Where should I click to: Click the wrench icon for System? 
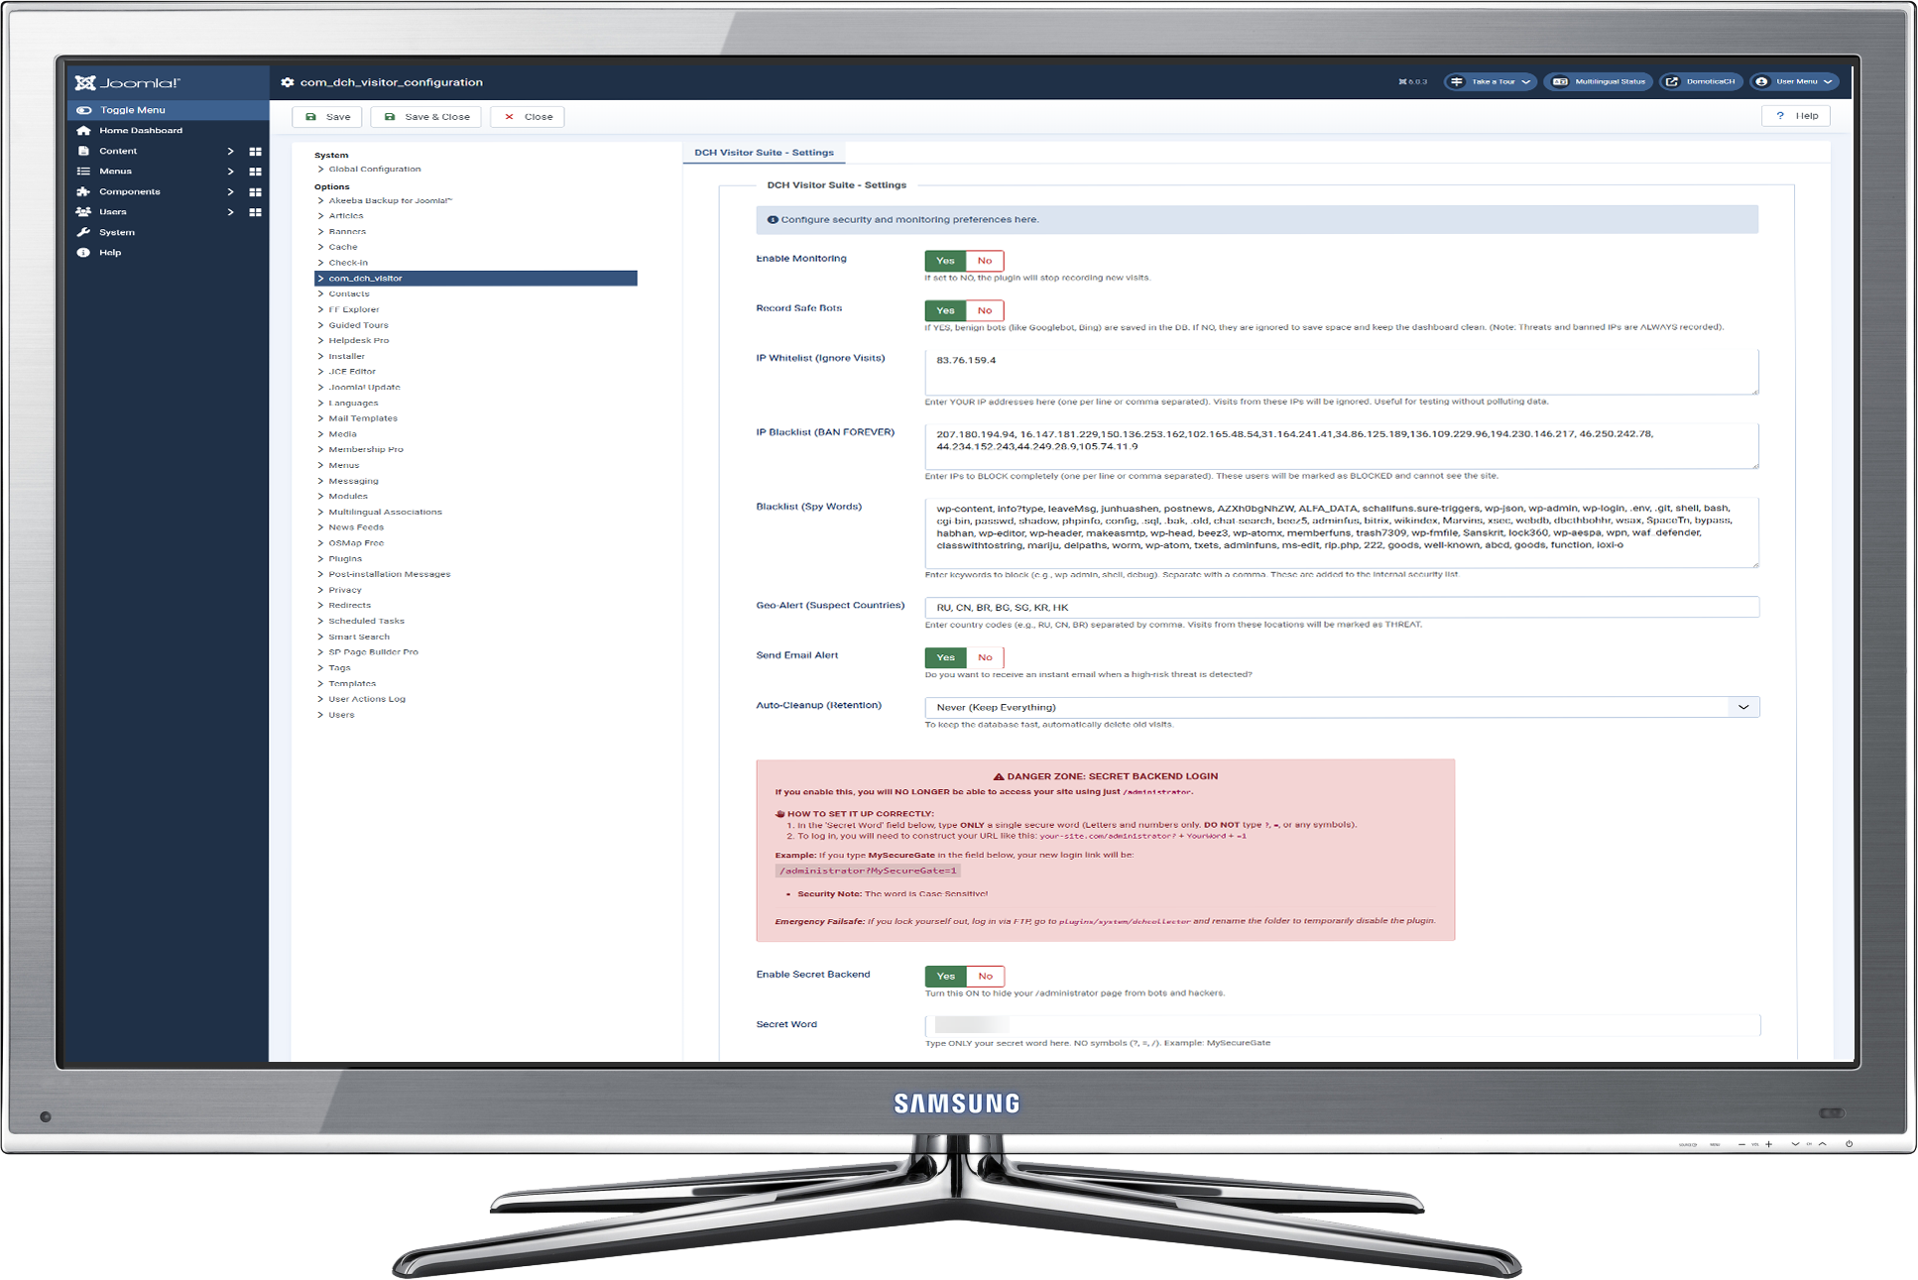point(84,231)
